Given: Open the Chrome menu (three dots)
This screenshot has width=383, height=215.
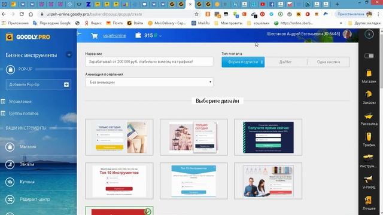Looking at the screenshot, I should [378, 14].
